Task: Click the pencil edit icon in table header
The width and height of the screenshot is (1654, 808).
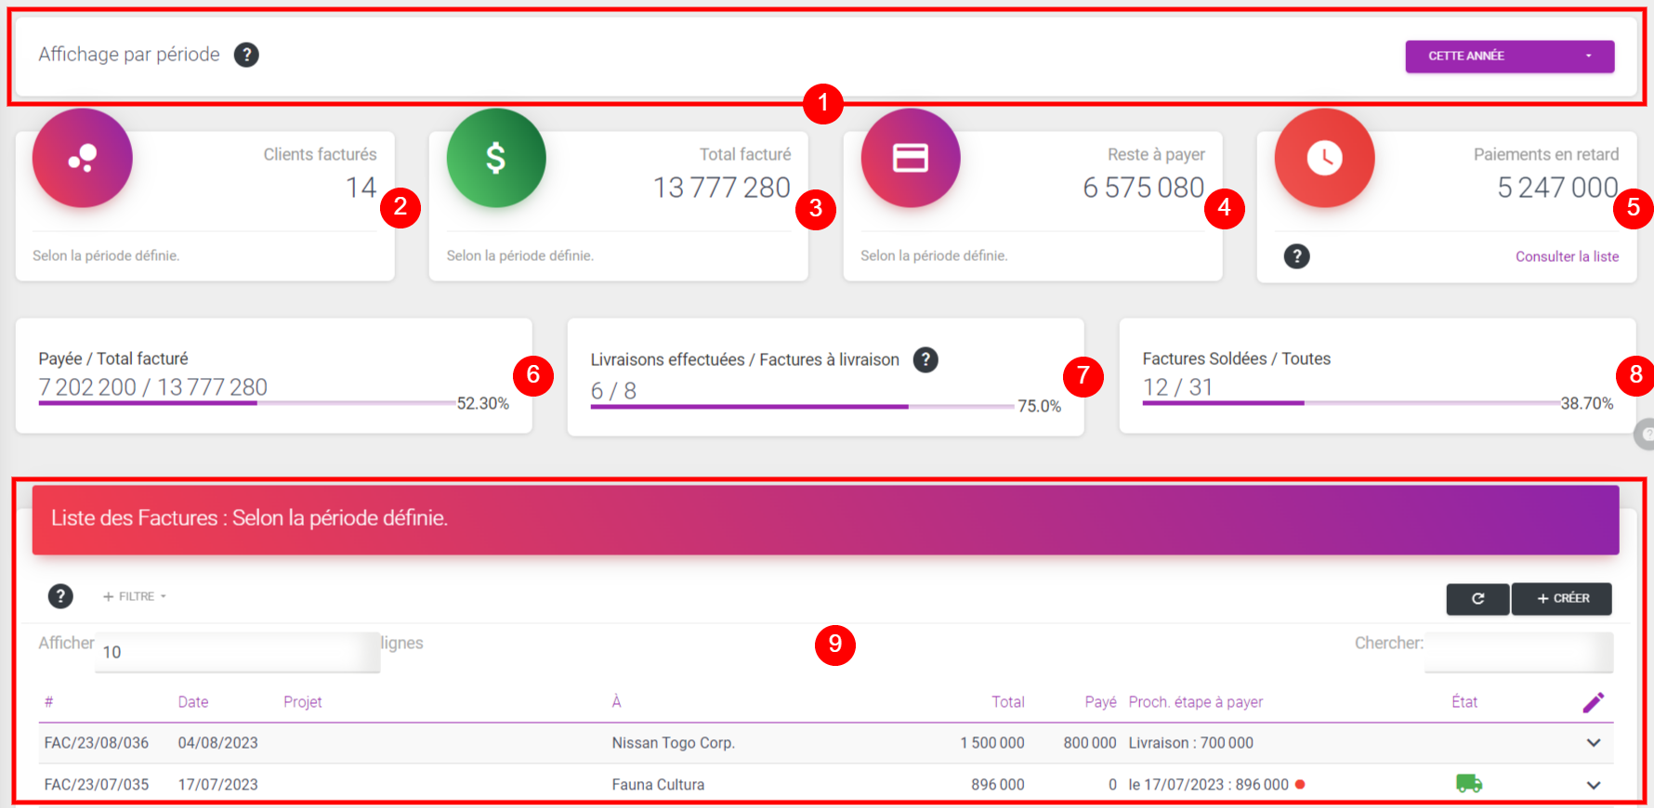Action: click(x=1594, y=702)
